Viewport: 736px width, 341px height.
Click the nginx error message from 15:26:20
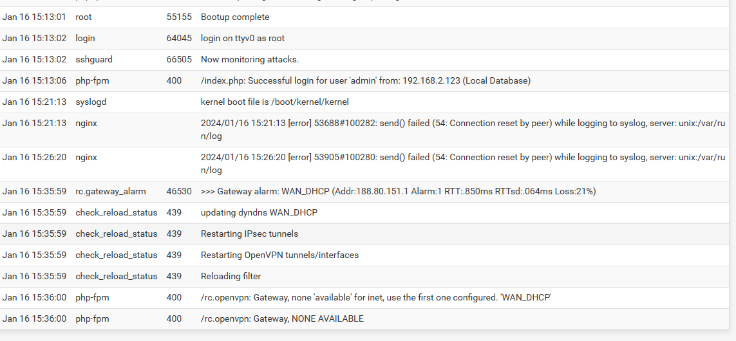[x=463, y=163]
